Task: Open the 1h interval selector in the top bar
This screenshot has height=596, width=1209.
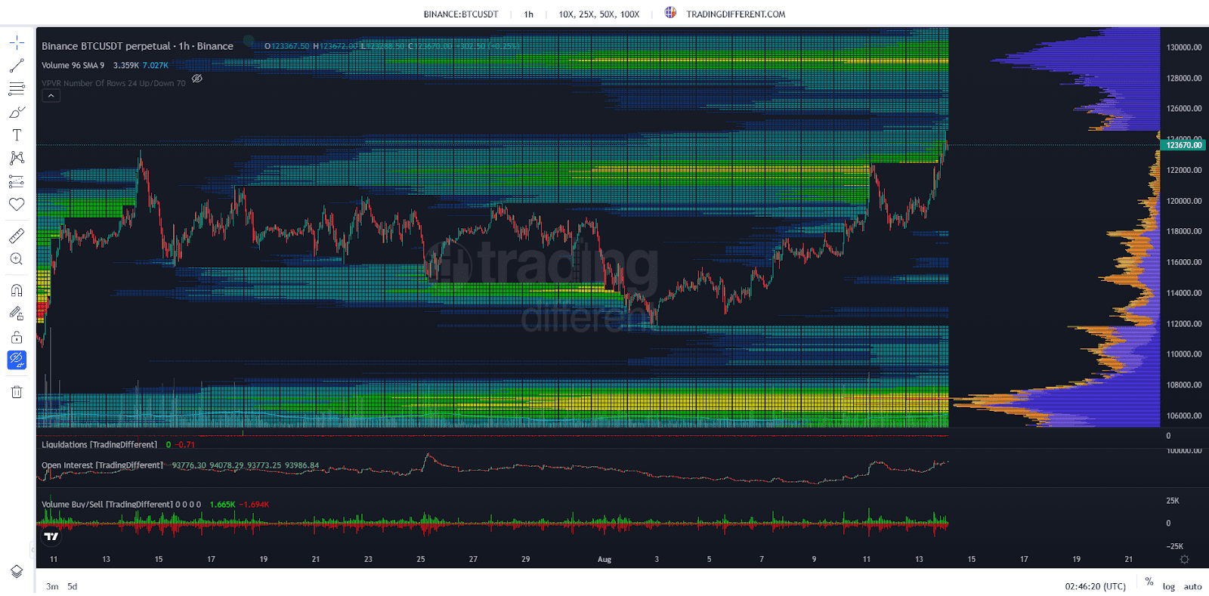Action: (529, 14)
